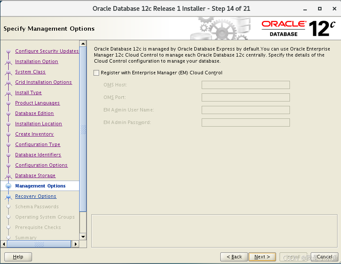Go to Configuration Type step
341x264 pixels.
click(38, 144)
